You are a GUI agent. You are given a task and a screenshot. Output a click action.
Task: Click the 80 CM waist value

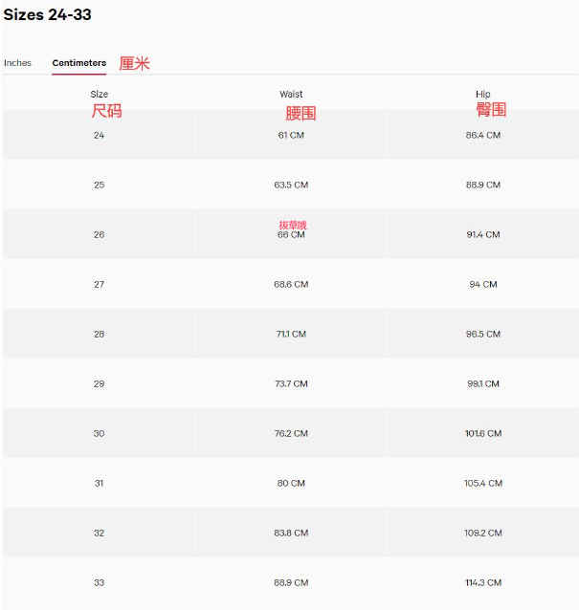tap(291, 484)
